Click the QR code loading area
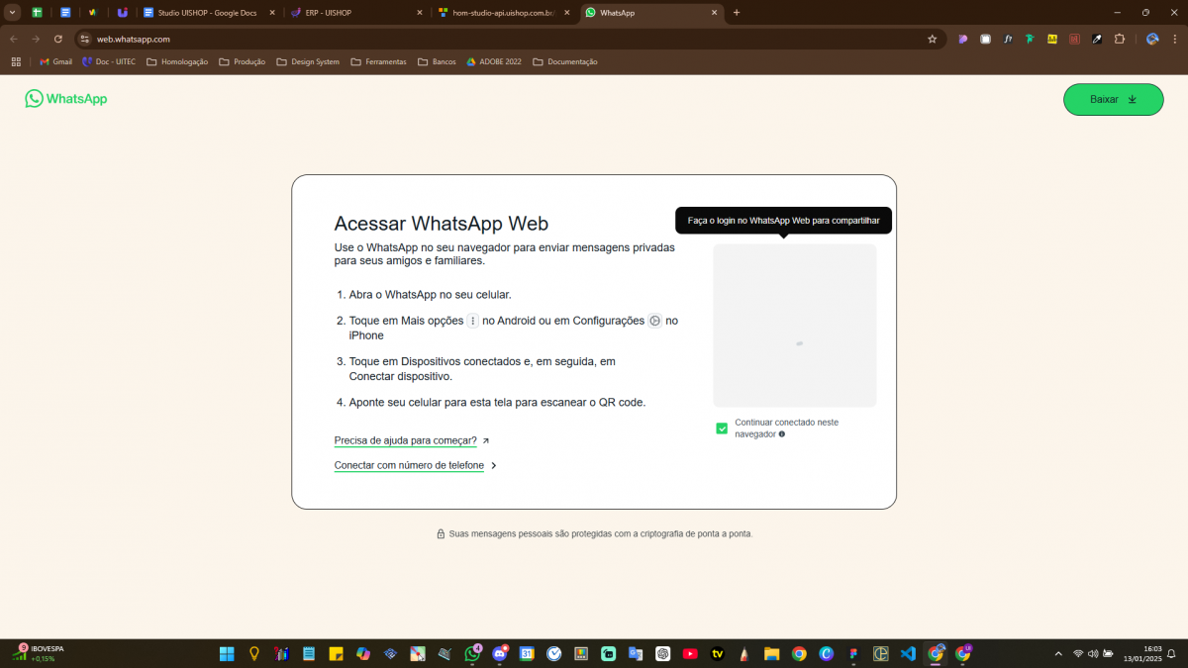Screen dimensions: 1188x668 tap(794, 326)
